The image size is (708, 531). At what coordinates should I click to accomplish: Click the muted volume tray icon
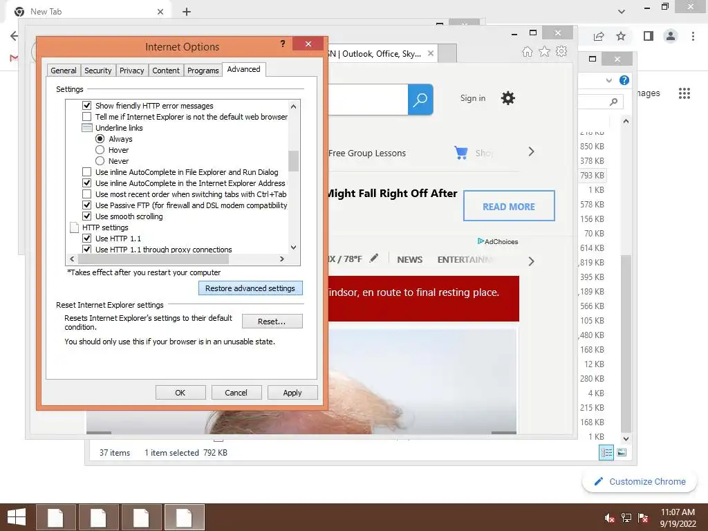click(610, 518)
